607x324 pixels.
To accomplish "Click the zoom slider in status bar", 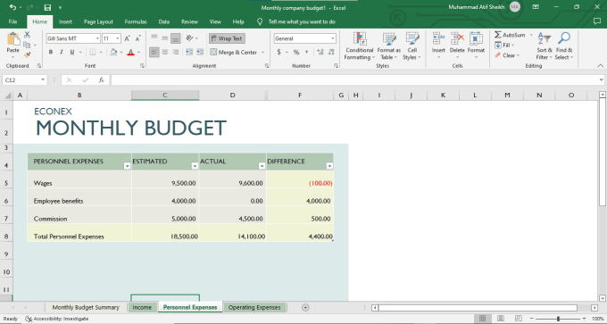I will (558, 319).
